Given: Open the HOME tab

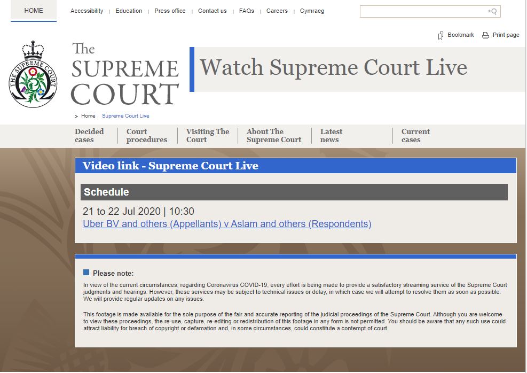Looking at the screenshot, I should point(34,11).
